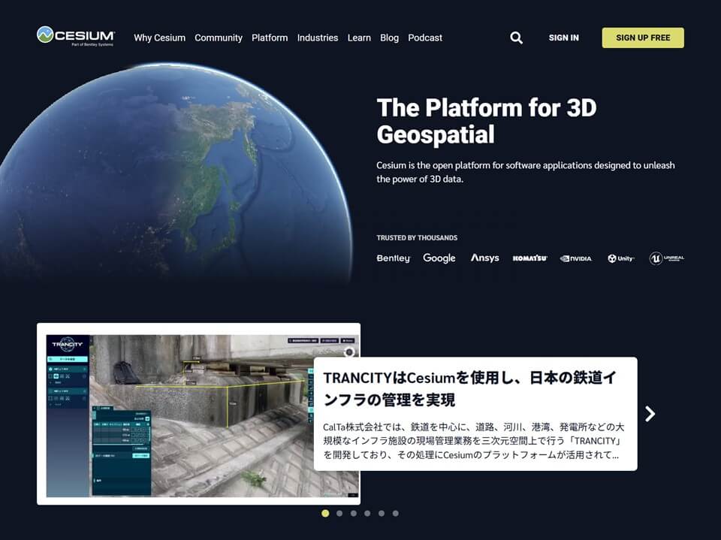Click the Komatsu partner logo
The height and width of the screenshot is (540, 721).
point(530,258)
